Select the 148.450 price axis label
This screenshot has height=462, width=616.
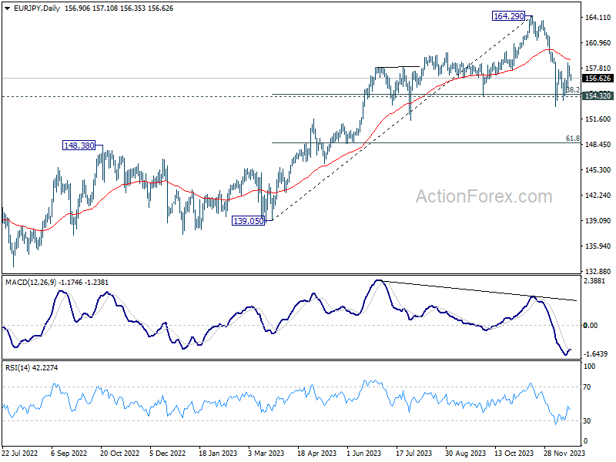click(598, 145)
